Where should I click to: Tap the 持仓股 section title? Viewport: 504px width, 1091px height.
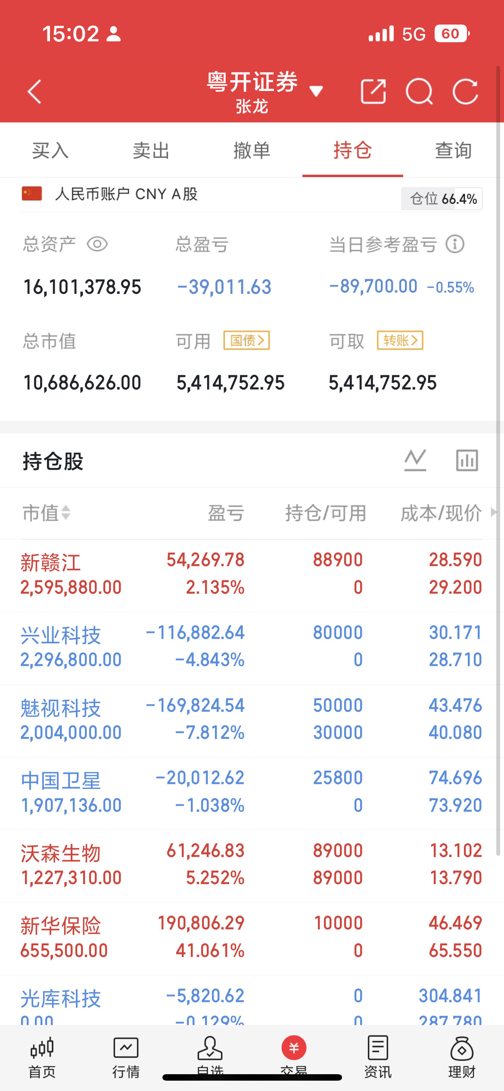coord(53,461)
